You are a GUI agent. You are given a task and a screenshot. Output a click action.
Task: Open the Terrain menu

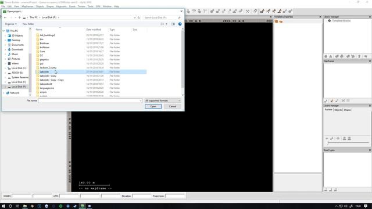(81, 6)
